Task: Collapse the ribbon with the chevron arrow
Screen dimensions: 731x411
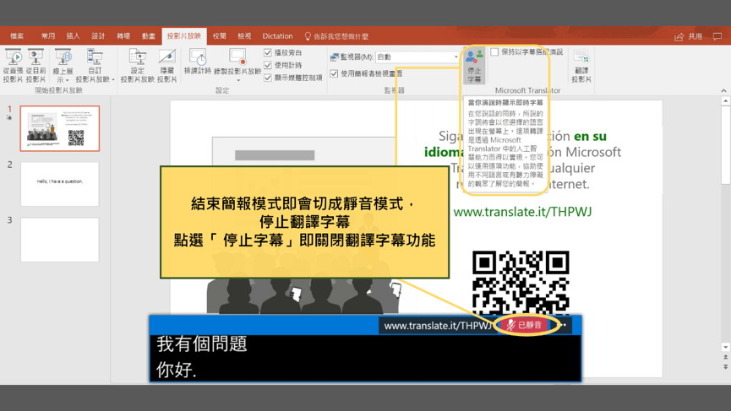Action: (x=723, y=90)
